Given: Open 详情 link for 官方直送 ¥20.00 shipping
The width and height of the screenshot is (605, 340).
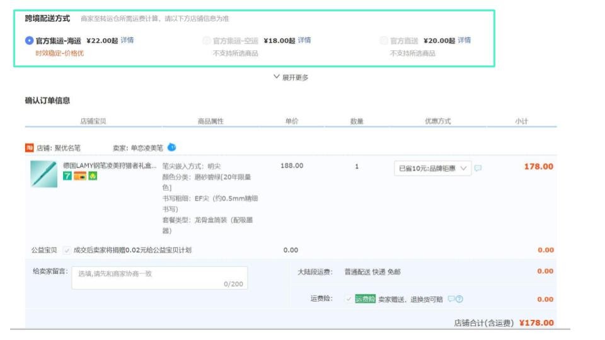Looking at the screenshot, I should coord(464,40).
